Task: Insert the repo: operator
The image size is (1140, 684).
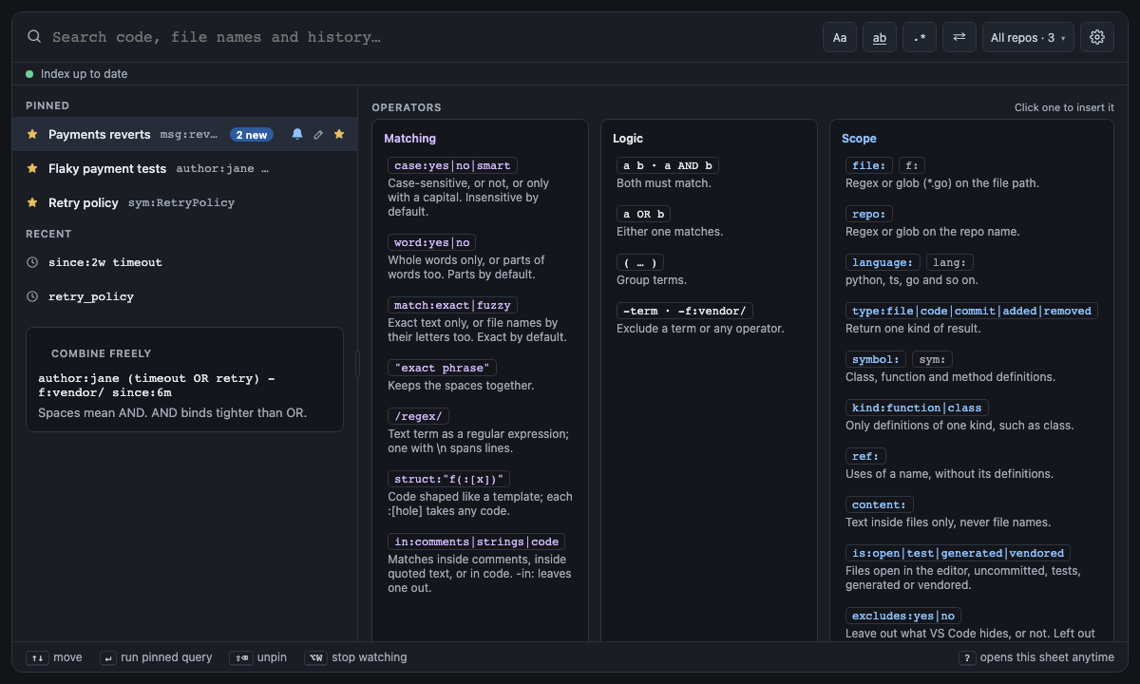Action: [869, 214]
